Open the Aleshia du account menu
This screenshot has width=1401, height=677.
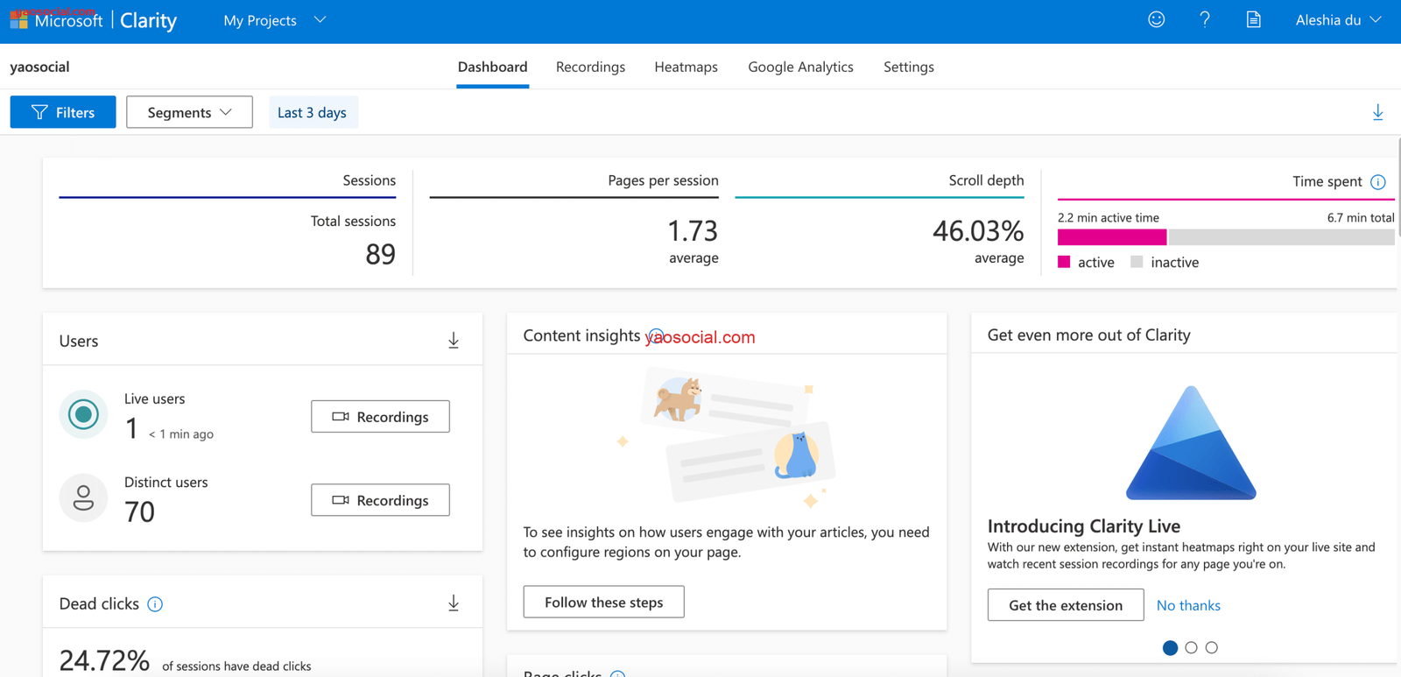(x=1337, y=20)
